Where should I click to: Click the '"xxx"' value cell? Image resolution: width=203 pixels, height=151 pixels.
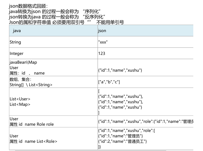[x=146, y=42]
